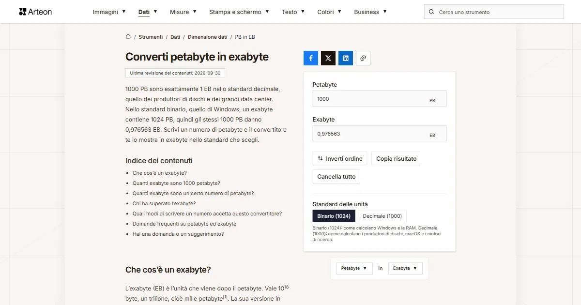Click 'Ultima revisione dei contenuti' date badge
581x305 pixels.
coord(175,73)
